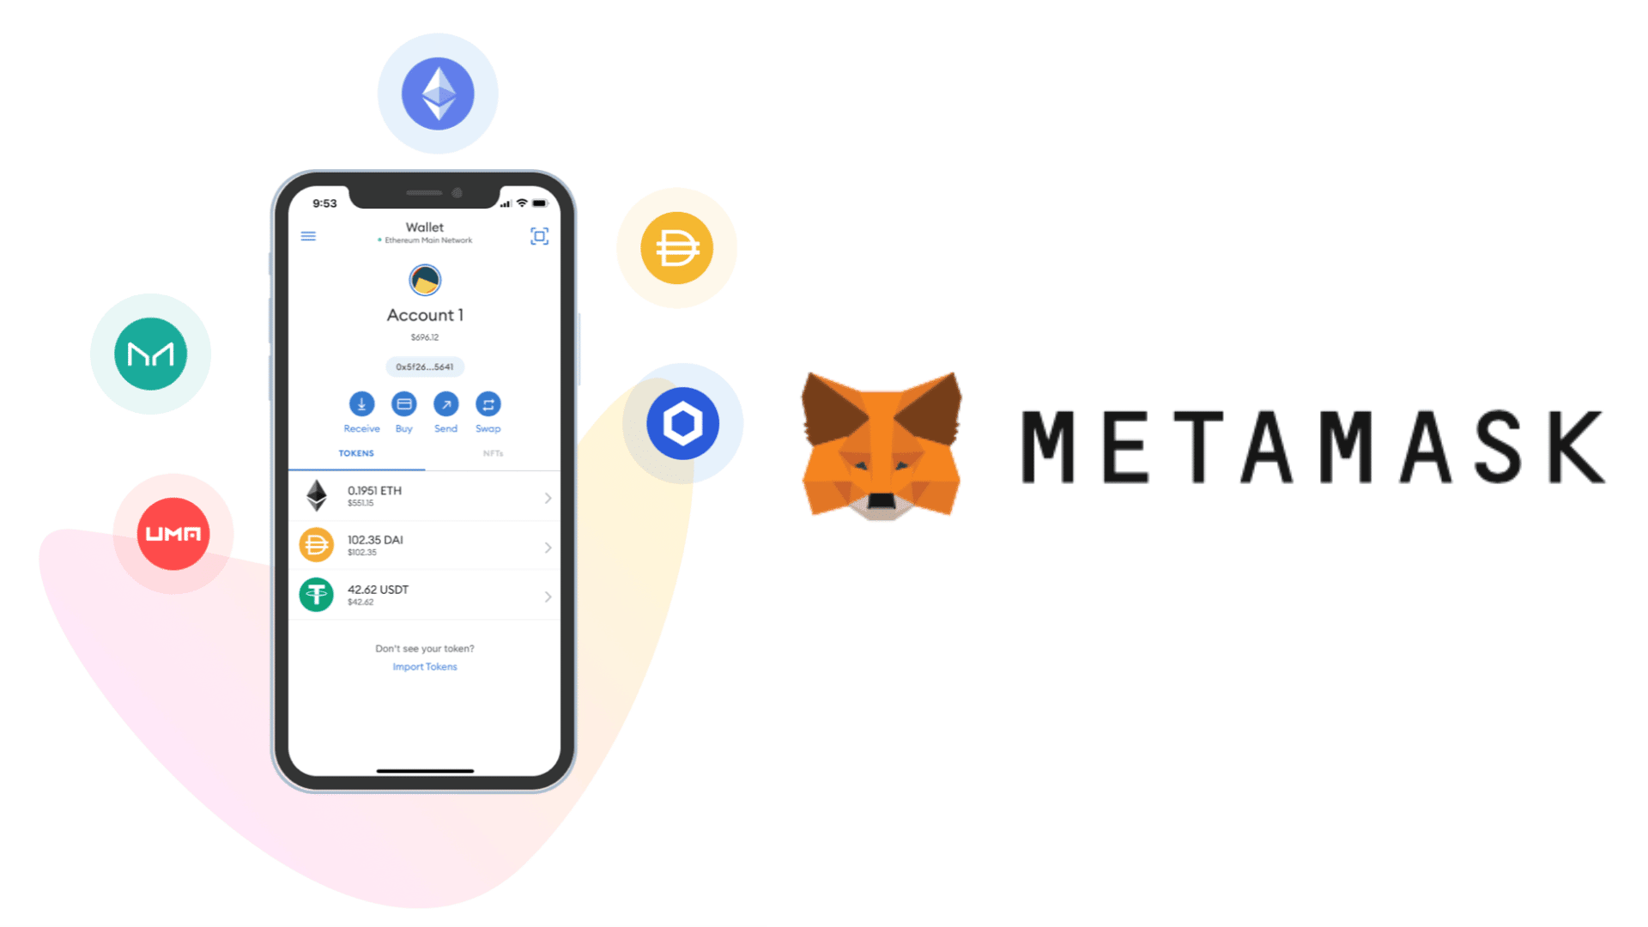This screenshot has height=927, width=1648.
Task: Select the wallet address 0x5126…5641
Action: point(426,367)
